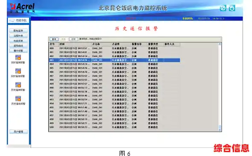
Task: Sort by the 点说明 column header
Action: (x=121, y=44)
